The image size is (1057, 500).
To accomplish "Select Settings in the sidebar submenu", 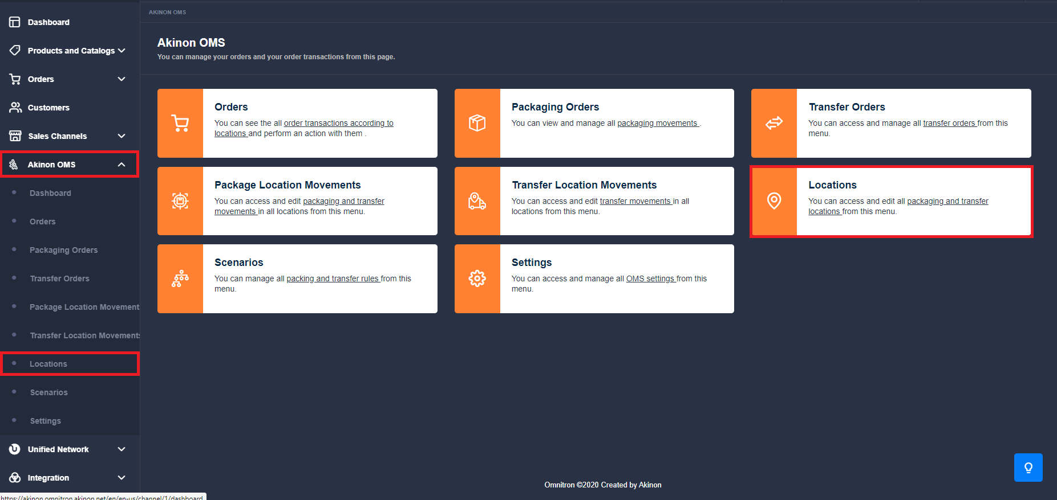I will pyautogui.click(x=46, y=421).
